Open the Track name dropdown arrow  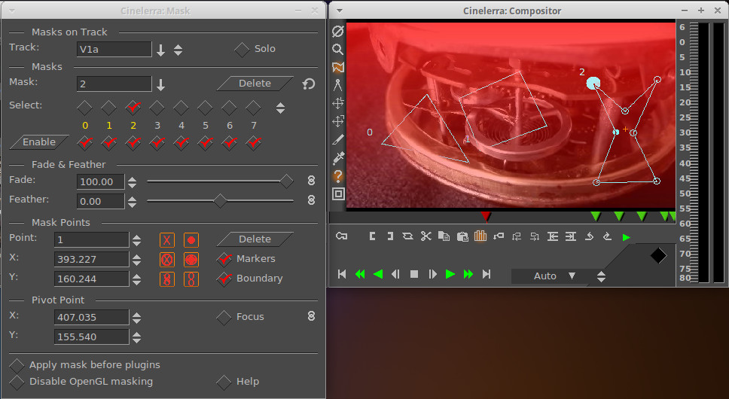pyautogui.click(x=160, y=50)
